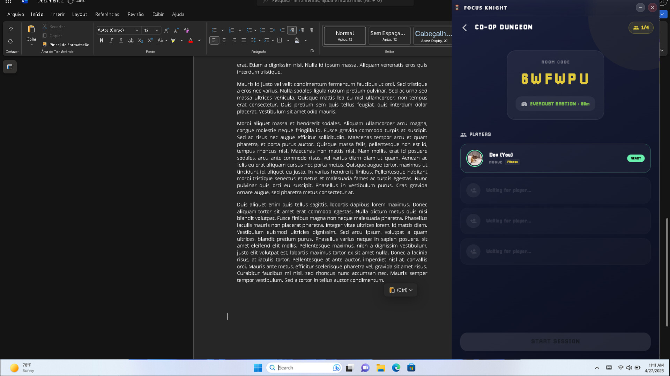Viewport: 670px width, 376px height.
Task: Switch to the Inserir ribbon tab
Action: (x=58, y=14)
